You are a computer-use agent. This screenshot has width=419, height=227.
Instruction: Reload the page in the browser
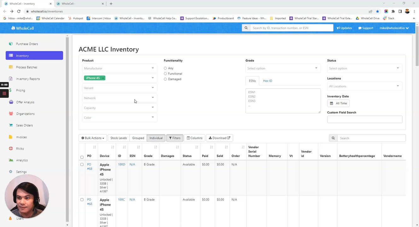pyautogui.click(x=19, y=11)
